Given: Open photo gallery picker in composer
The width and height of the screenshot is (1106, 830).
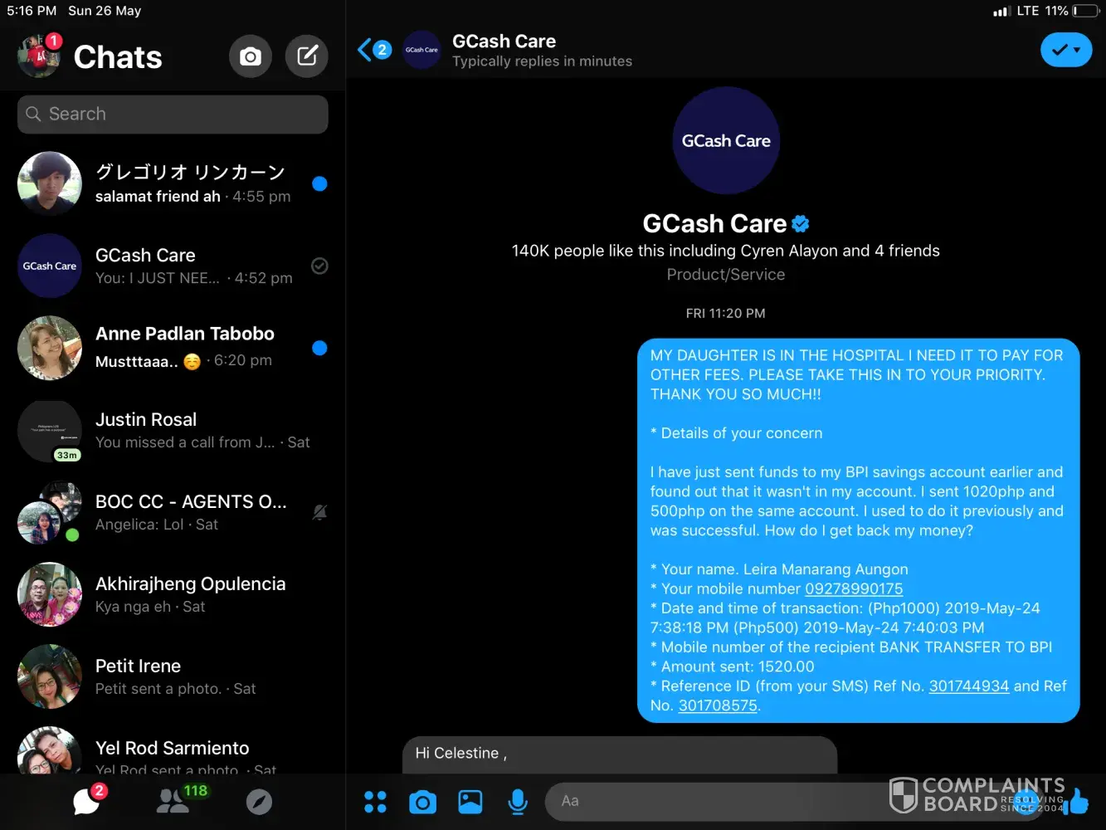Looking at the screenshot, I should point(470,802).
